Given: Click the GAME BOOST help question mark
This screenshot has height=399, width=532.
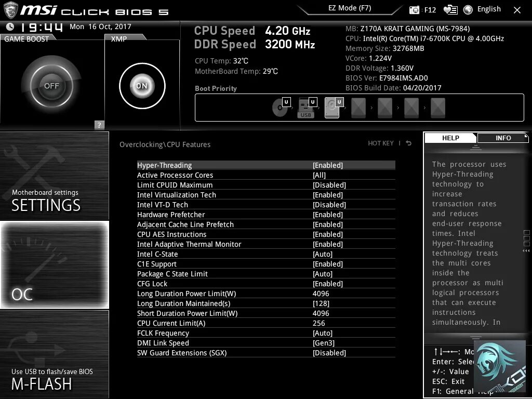Looking at the screenshot, I should [99, 125].
